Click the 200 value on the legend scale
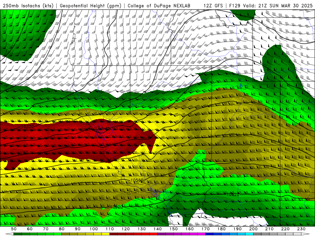 coord(253,229)
